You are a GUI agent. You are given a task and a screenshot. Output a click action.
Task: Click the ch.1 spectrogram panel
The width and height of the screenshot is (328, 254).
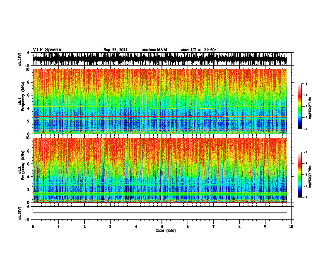coord(159,101)
